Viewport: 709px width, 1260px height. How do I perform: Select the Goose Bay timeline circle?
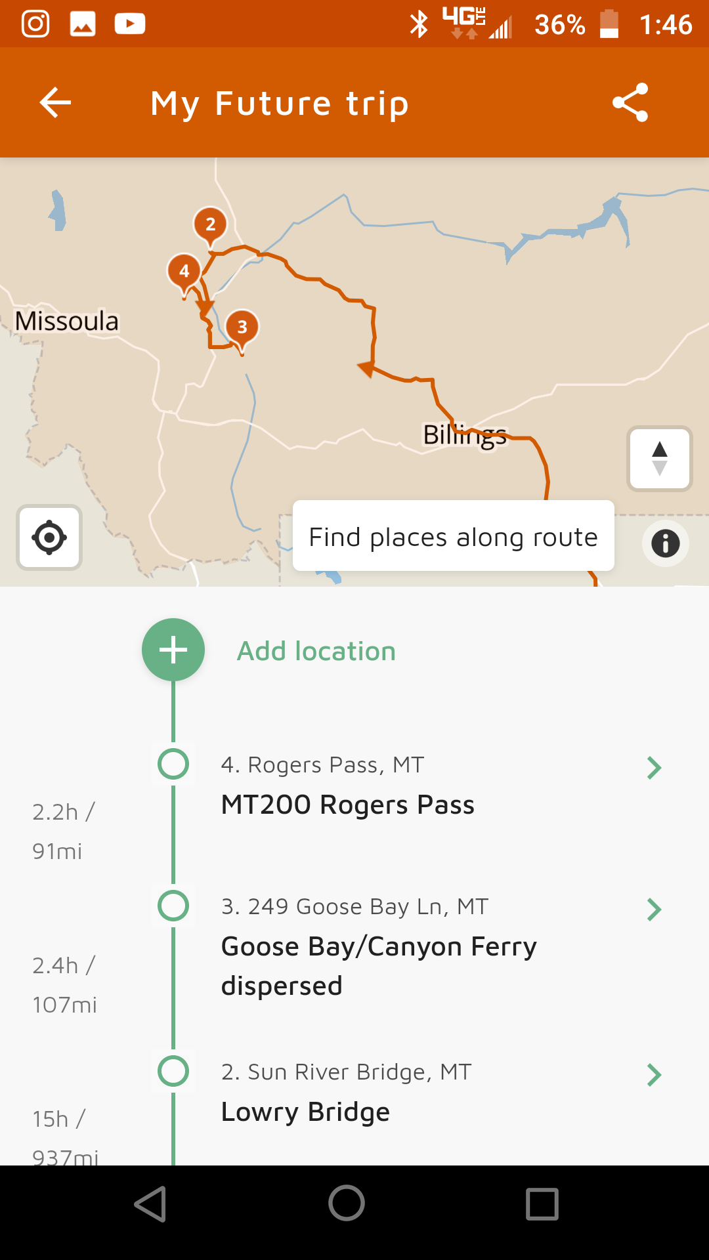[x=173, y=906]
